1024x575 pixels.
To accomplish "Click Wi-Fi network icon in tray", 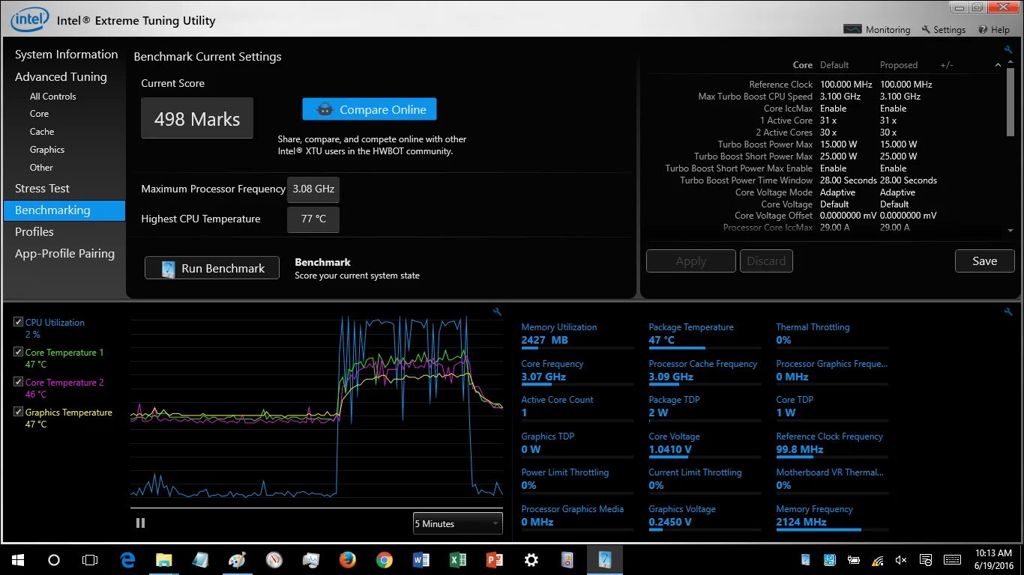I will (877, 559).
